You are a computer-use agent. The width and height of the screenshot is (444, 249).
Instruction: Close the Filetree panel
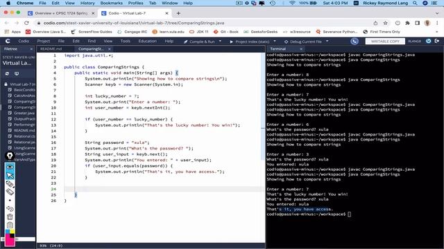[x=31, y=49]
